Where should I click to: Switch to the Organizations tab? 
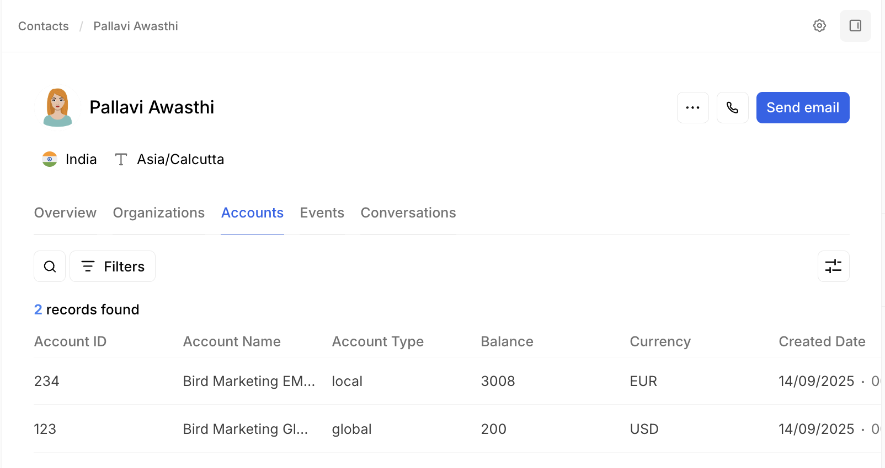click(158, 213)
